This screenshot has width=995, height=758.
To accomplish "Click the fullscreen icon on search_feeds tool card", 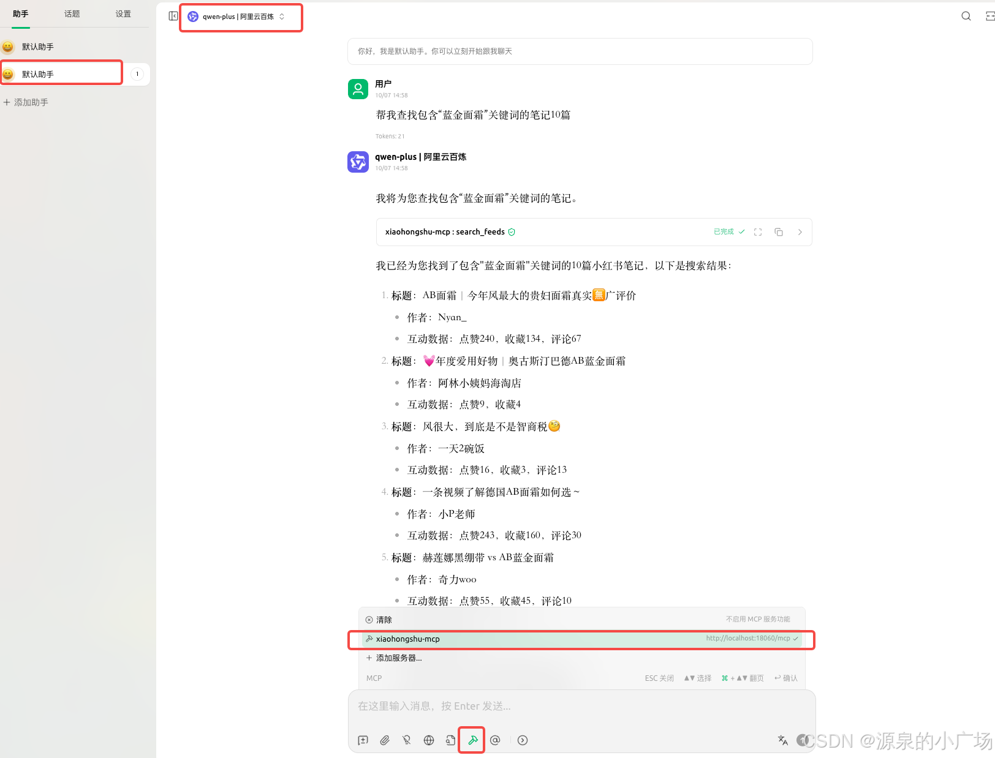I will (x=758, y=232).
